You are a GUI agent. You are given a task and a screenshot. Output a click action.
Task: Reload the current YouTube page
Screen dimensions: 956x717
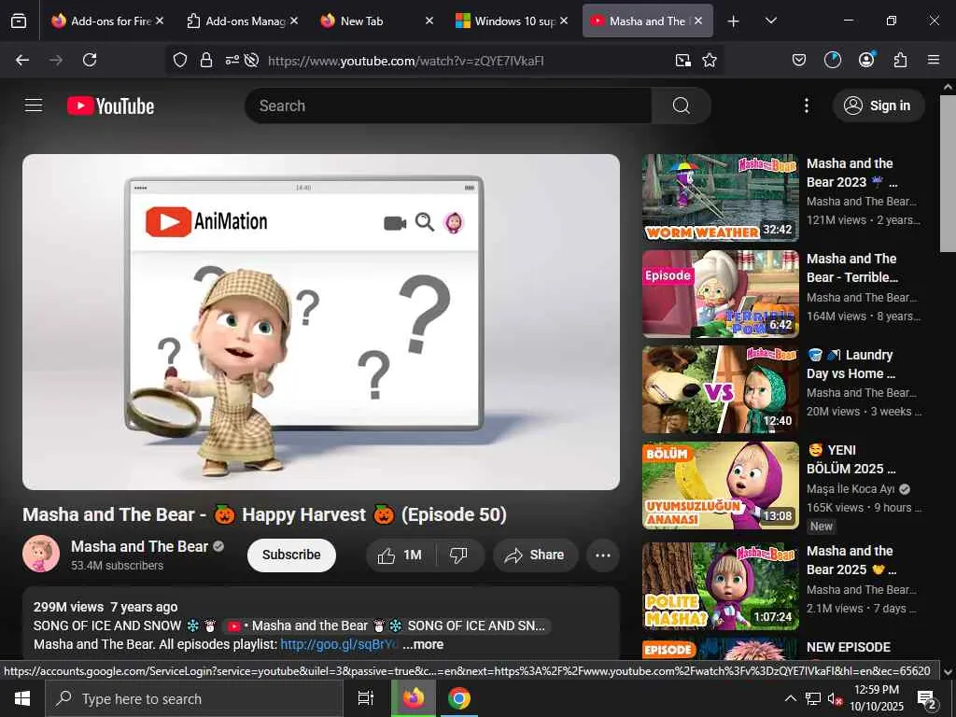click(x=90, y=60)
